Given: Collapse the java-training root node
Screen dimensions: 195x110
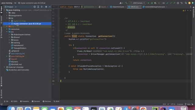Looking at the screenshot, I should click(x=5, y=10).
